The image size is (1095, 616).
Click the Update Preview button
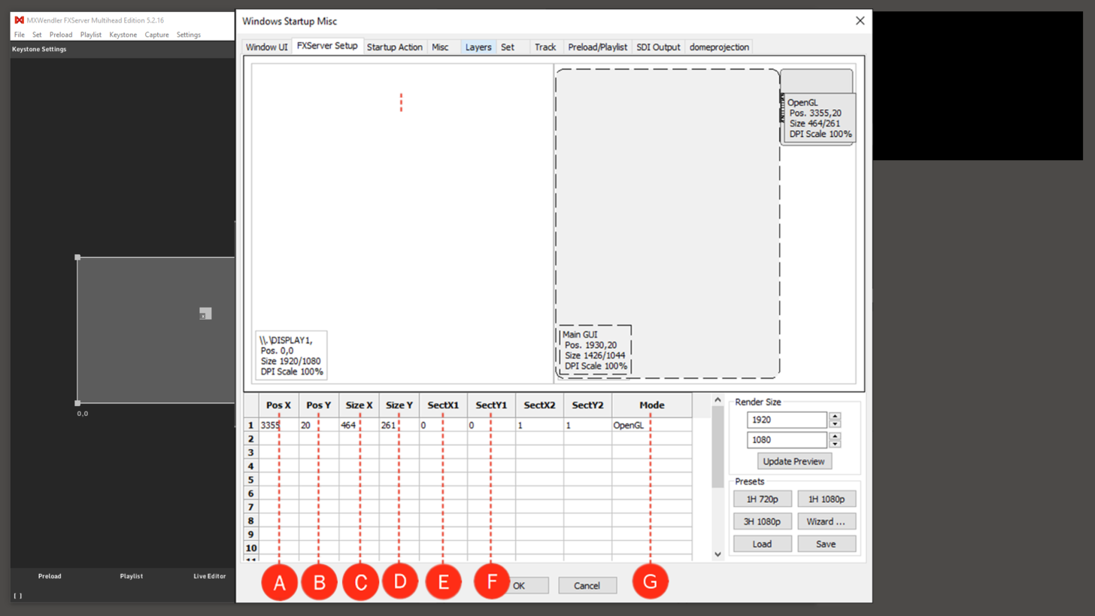click(x=794, y=461)
